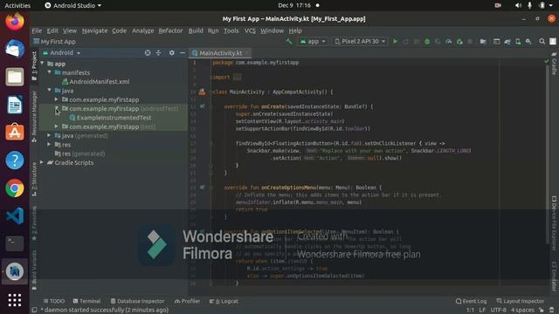
Task: Run the app with the green play button
Action: (395, 42)
